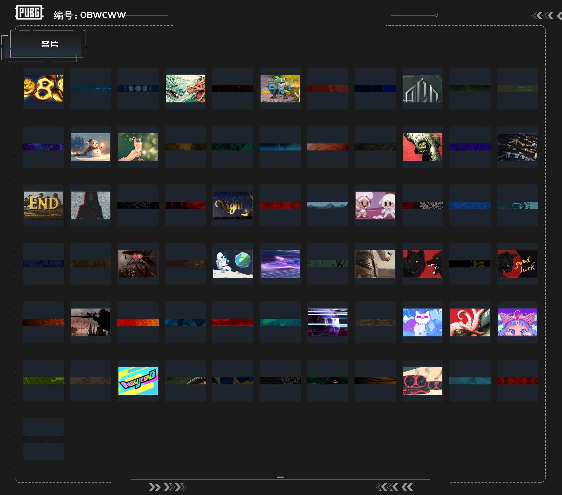
Task: Pick the shark teeth strip nameplate
Action: pos(185,381)
